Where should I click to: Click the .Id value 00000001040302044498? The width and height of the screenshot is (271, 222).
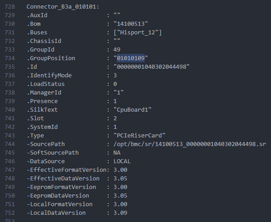[x=152, y=67]
